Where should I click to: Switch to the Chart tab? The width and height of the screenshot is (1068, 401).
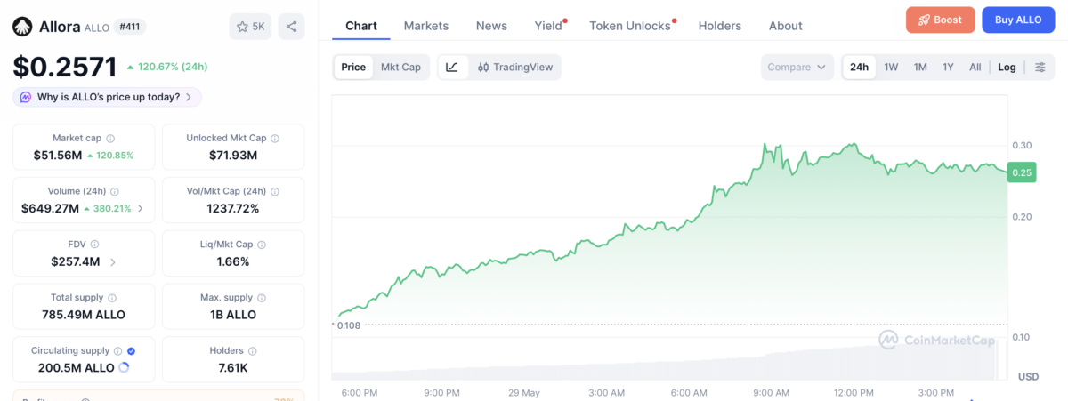pyautogui.click(x=361, y=26)
